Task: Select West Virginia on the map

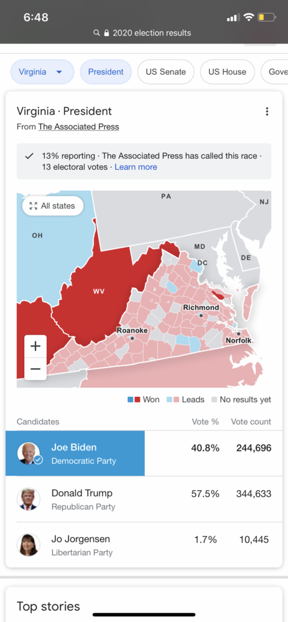Action: click(x=99, y=292)
